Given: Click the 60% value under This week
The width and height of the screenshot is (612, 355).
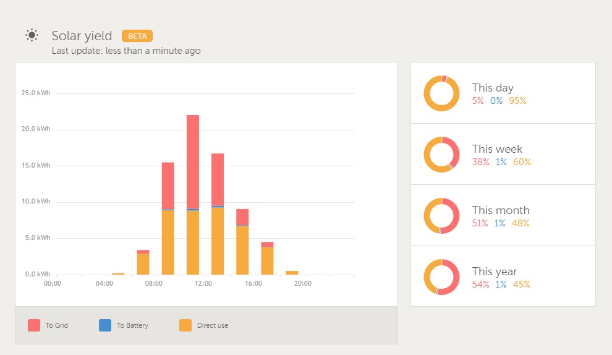Looking at the screenshot, I should point(521,162).
